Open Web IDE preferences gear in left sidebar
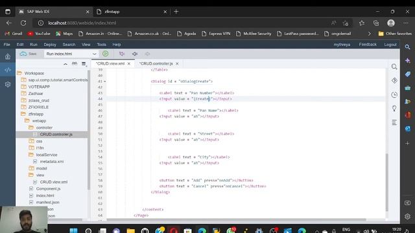The width and height of the screenshot is (415, 233). point(8,84)
